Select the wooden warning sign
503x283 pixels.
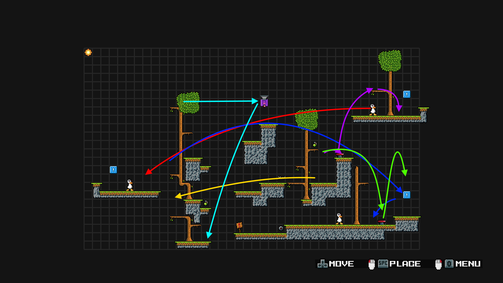point(239,226)
